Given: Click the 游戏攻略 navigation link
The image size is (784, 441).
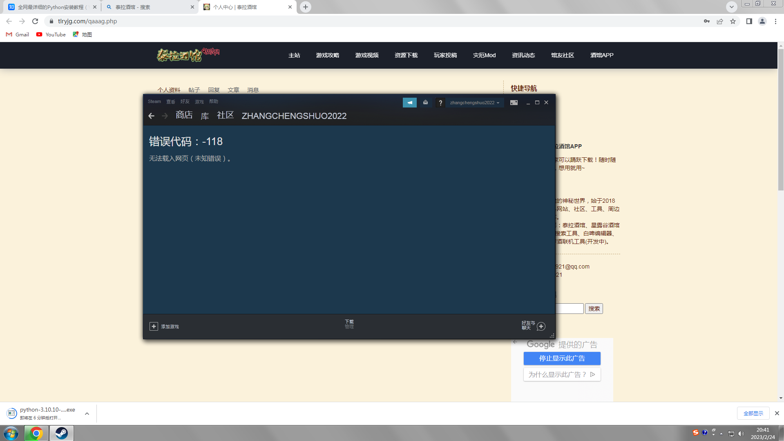Looking at the screenshot, I should [327, 55].
